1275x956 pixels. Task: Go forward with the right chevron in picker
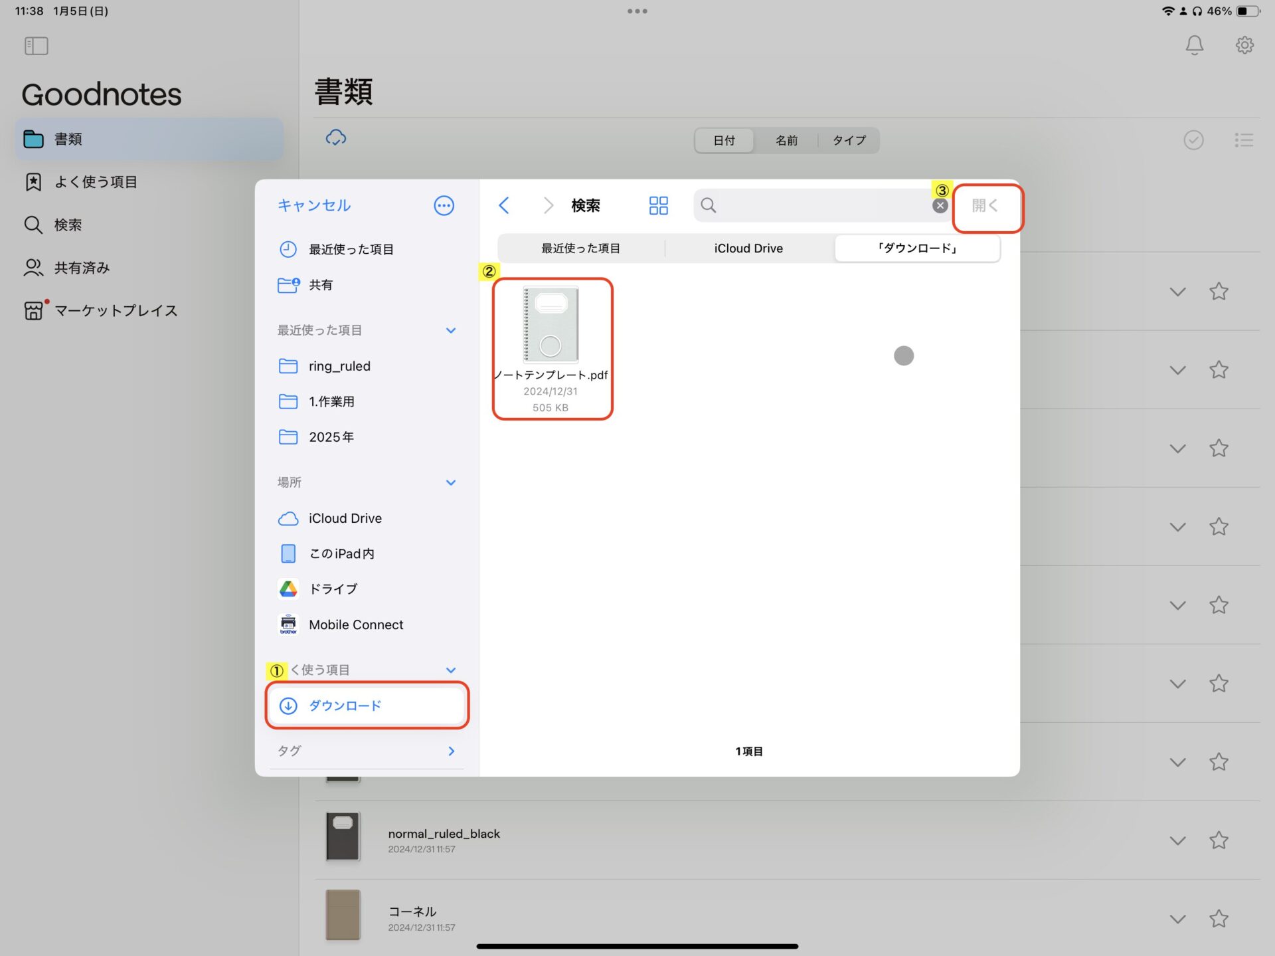[x=548, y=205]
